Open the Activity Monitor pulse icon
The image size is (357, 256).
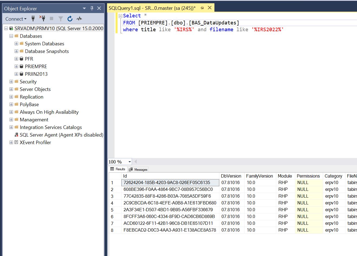point(79,19)
